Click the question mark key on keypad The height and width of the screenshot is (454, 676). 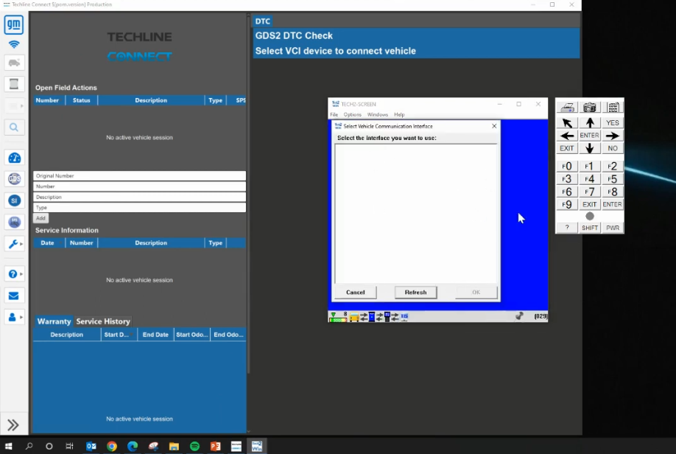tap(567, 228)
